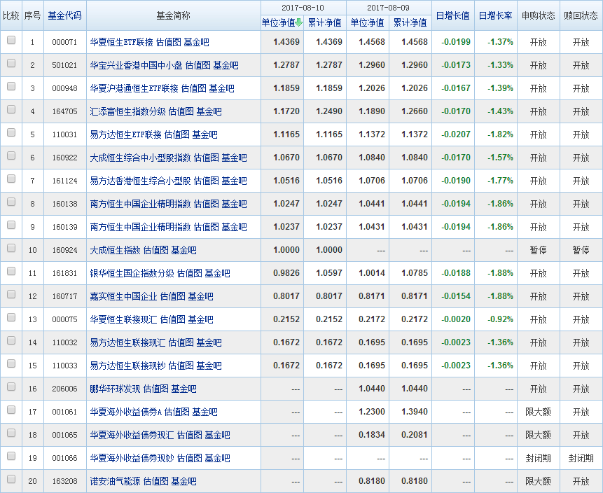603x493 pixels.
Task: Click the green sort arrow beside 单位净值
Action: (x=299, y=22)
